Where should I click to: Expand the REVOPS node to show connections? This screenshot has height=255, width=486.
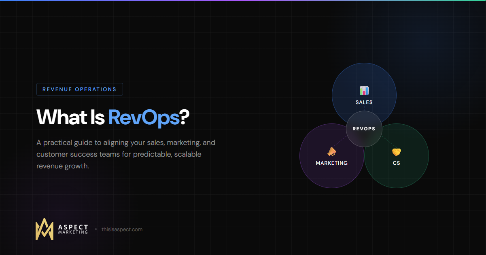[364, 129]
